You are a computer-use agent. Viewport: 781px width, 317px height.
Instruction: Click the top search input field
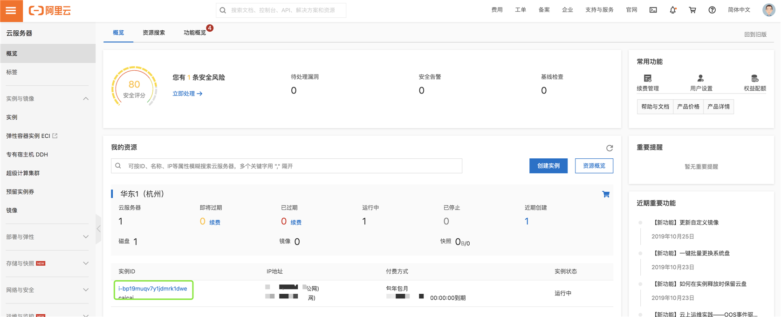(281, 10)
